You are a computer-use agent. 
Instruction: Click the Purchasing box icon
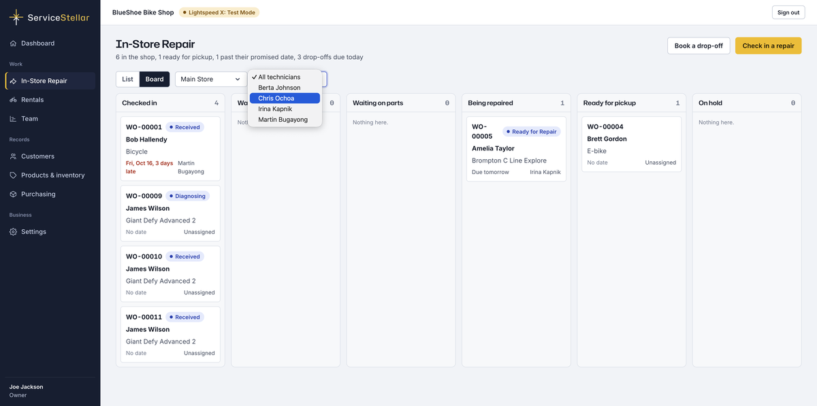point(14,194)
